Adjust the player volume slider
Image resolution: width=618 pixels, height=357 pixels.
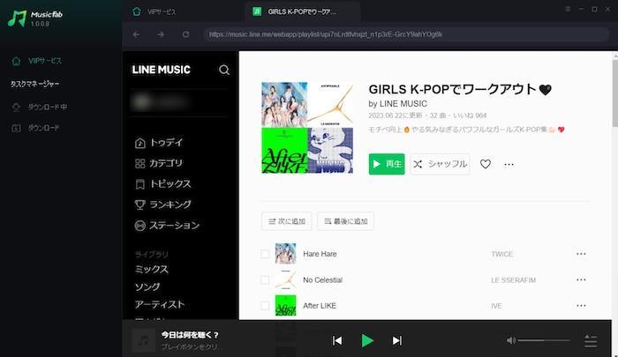pyautogui.click(x=544, y=340)
